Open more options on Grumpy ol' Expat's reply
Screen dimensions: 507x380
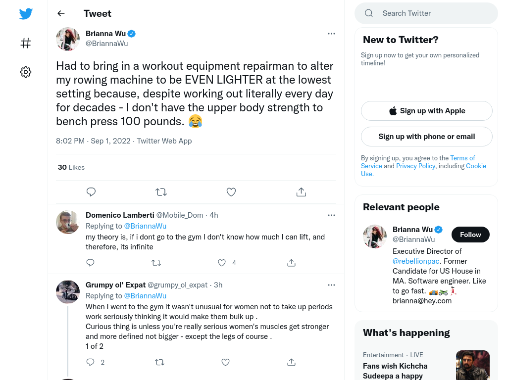[x=331, y=285]
